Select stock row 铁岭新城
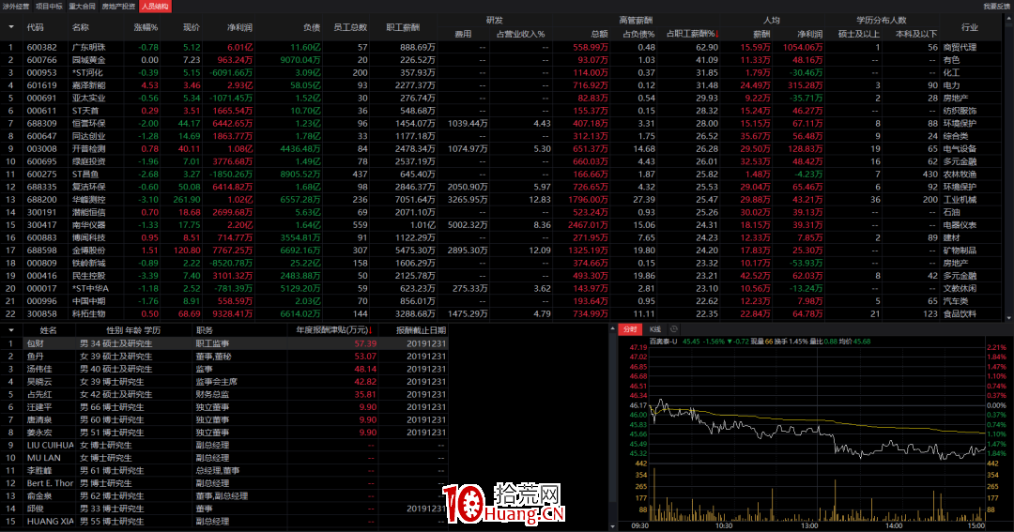 click(502, 263)
